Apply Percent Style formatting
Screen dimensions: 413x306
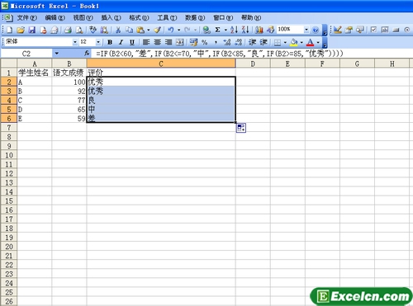[204, 42]
